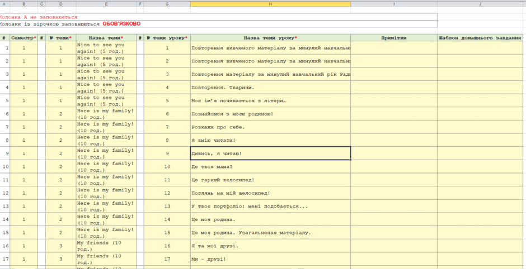Screen dimensions: 526x269
Task: Select cell 'Я вмію читати!'
Action: [270, 140]
